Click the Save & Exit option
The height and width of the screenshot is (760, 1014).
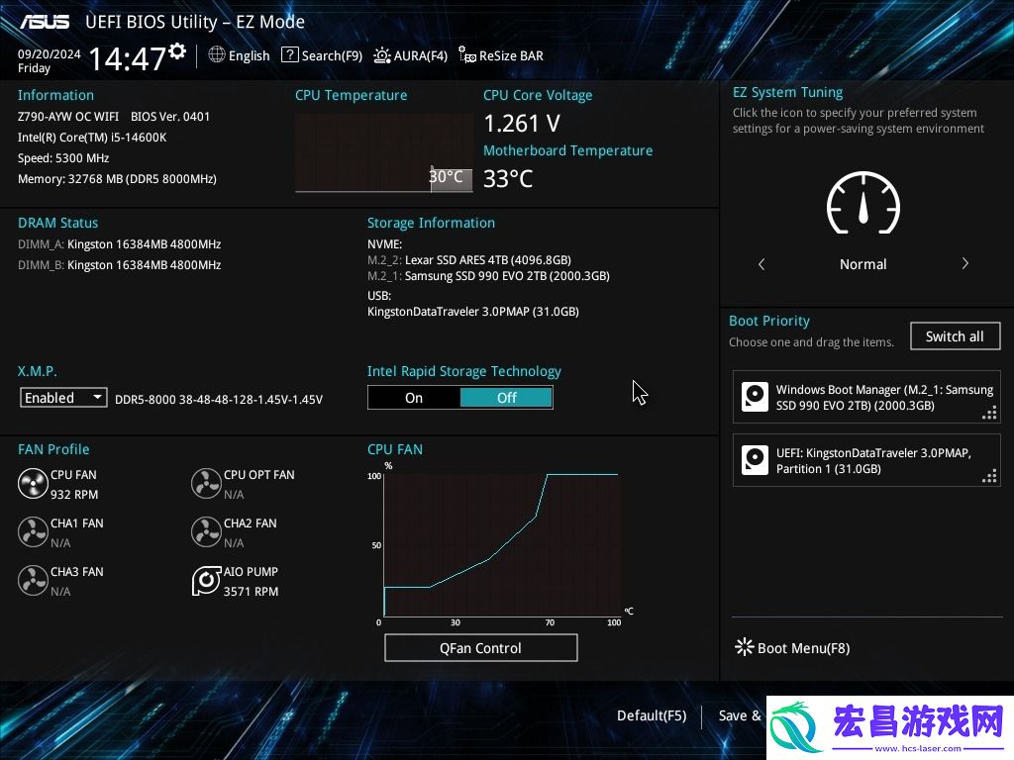coord(741,715)
